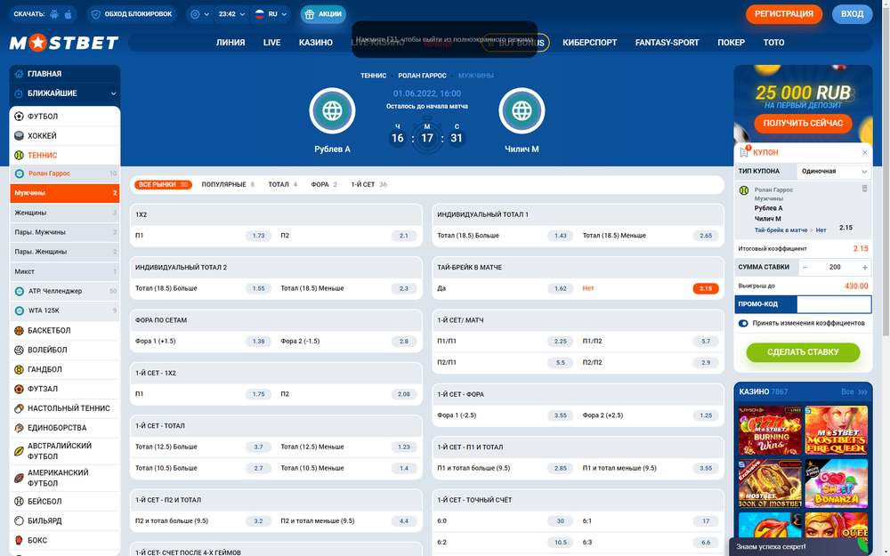The height and width of the screenshot is (556, 890).
Task: Expand the Ближайшие section
Action: pyautogui.click(x=65, y=93)
